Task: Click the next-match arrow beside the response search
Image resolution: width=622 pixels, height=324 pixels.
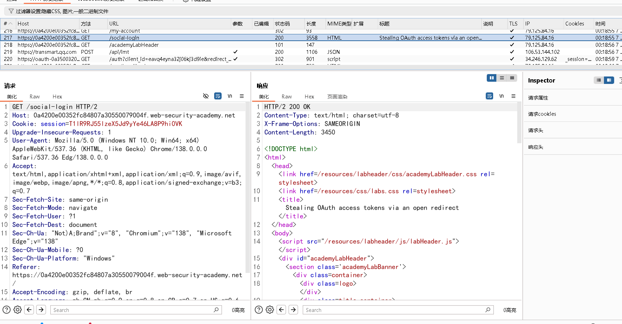Action: tap(293, 309)
